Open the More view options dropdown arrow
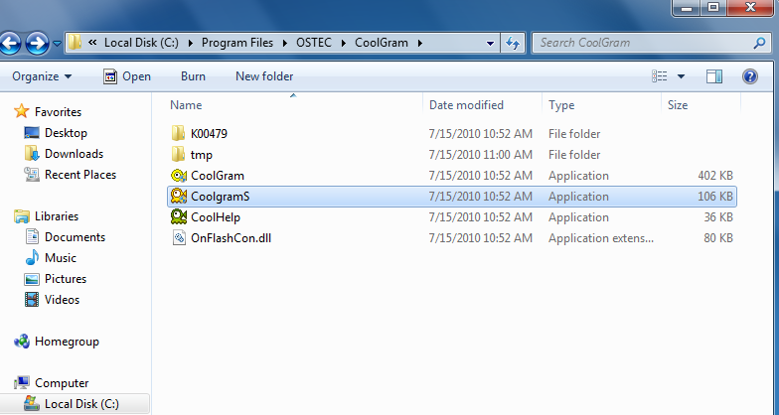This screenshot has height=415, width=779. [x=682, y=76]
